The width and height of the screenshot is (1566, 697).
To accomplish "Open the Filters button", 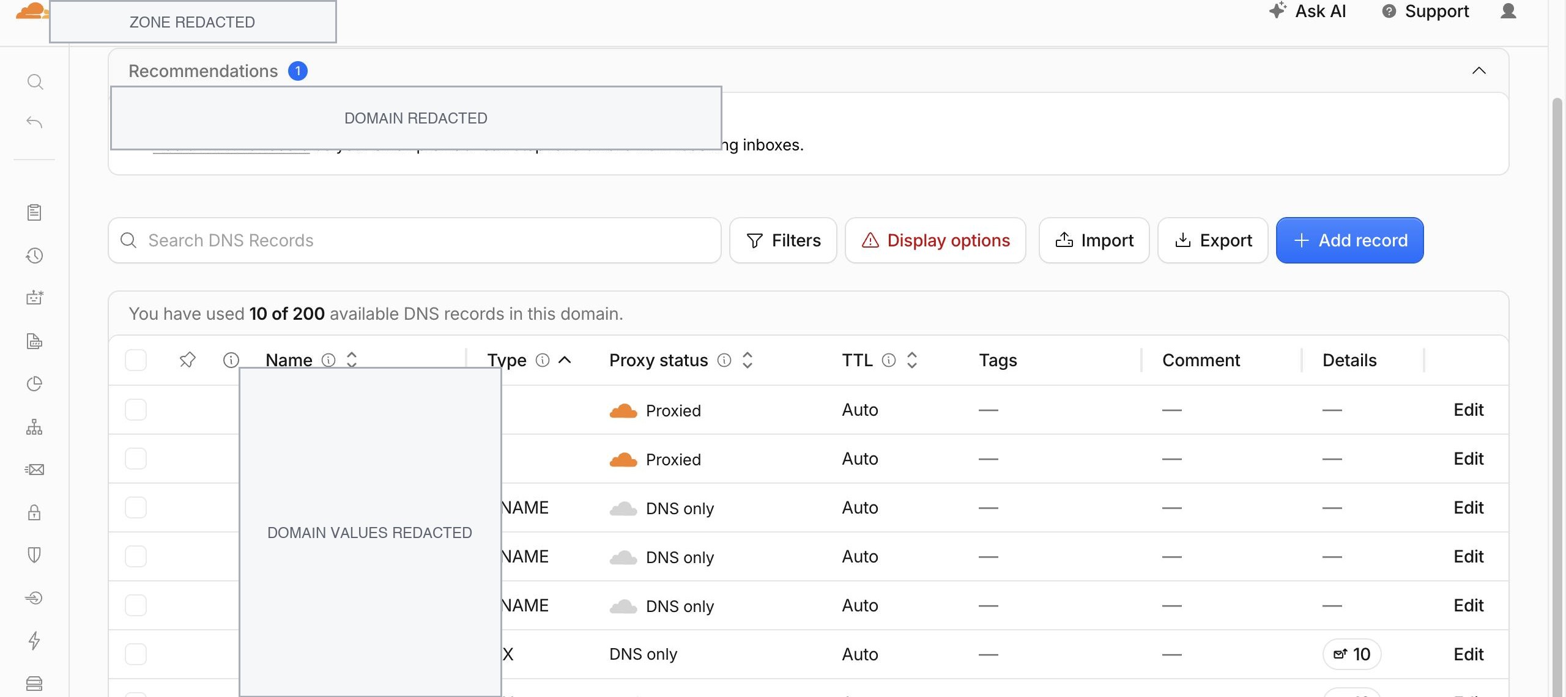I will [783, 240].
